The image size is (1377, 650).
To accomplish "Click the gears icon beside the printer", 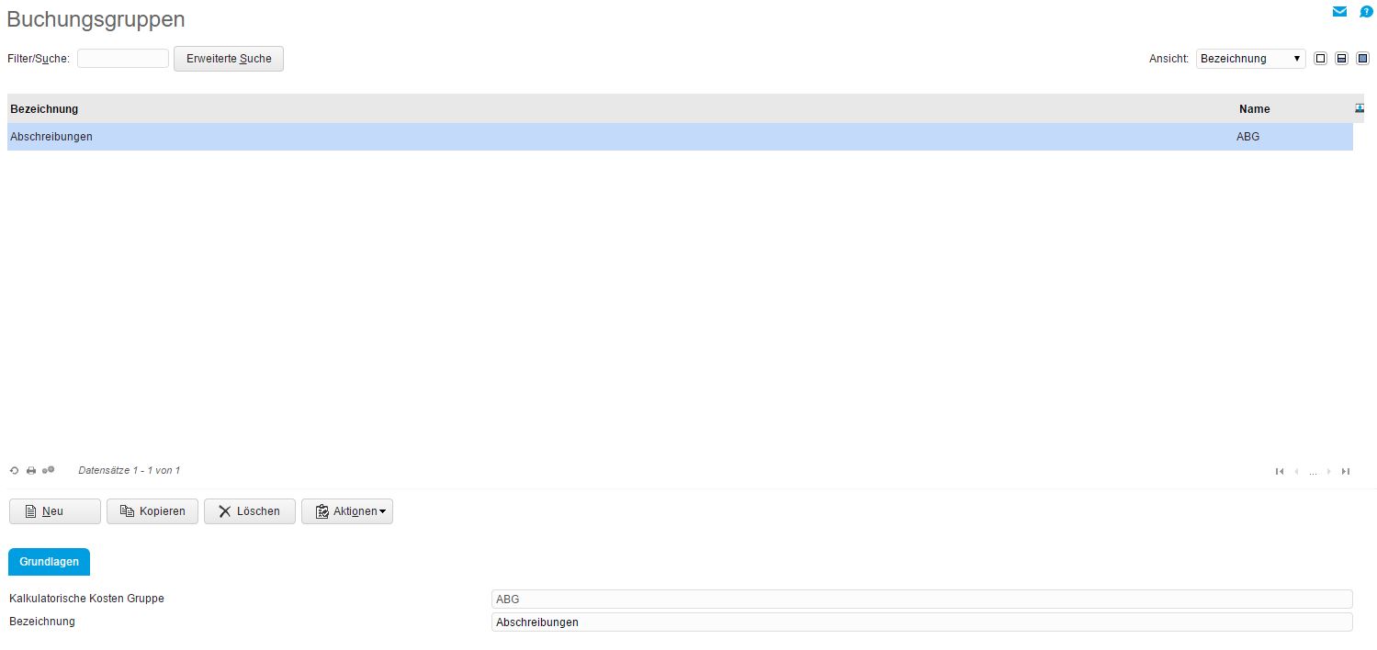I will tap(49, 470).
